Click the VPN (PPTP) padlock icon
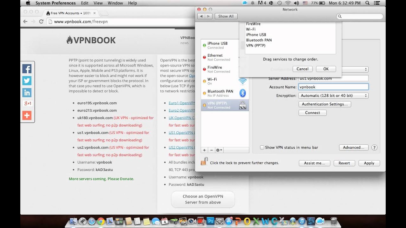The width and height of the screenshot is (406, 228). (243, 105)
